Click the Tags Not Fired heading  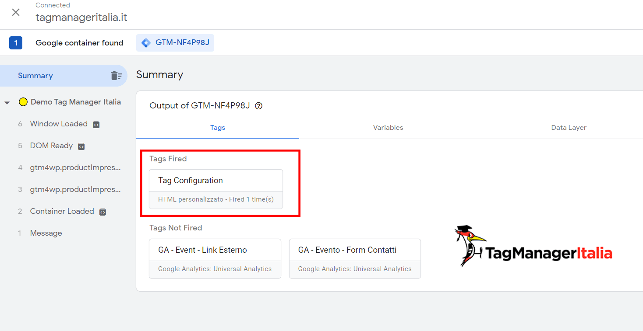tap(176, 228)
